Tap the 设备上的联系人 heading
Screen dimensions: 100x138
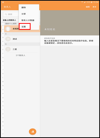[x=9, y=20]
